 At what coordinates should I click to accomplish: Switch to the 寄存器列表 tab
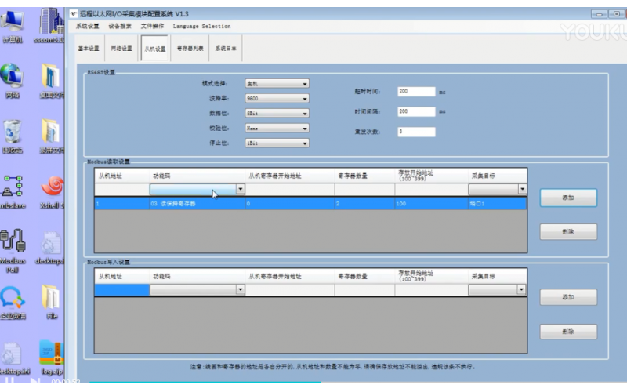pyautogui.click(x=190, y=49)
